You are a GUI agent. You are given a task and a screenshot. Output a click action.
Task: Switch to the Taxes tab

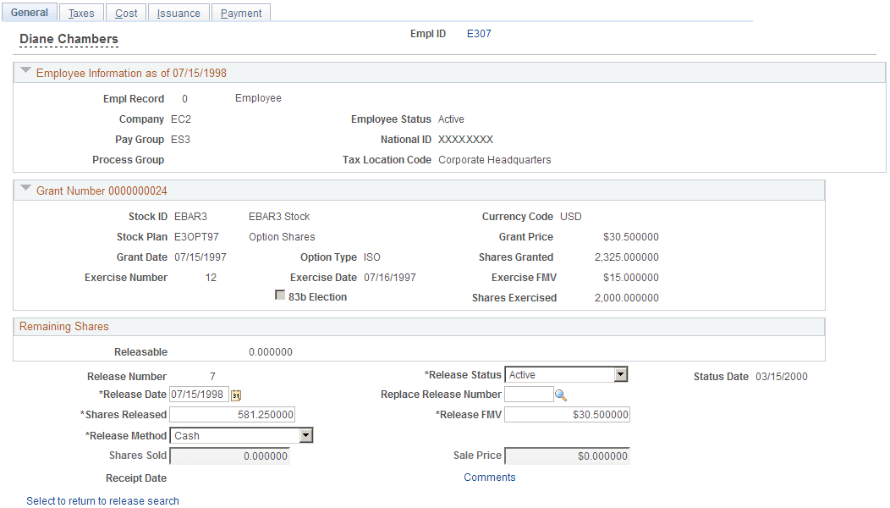tap(81, 13)
